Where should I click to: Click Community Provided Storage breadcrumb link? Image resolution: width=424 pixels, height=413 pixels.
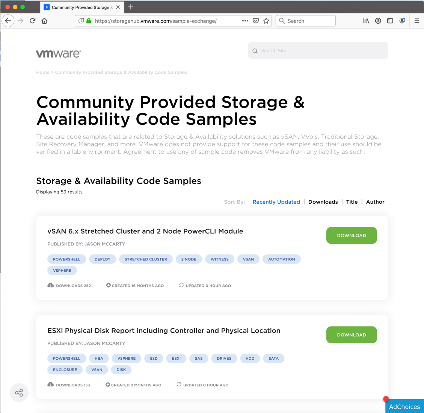pyautogui.click(x=121, y=72)
